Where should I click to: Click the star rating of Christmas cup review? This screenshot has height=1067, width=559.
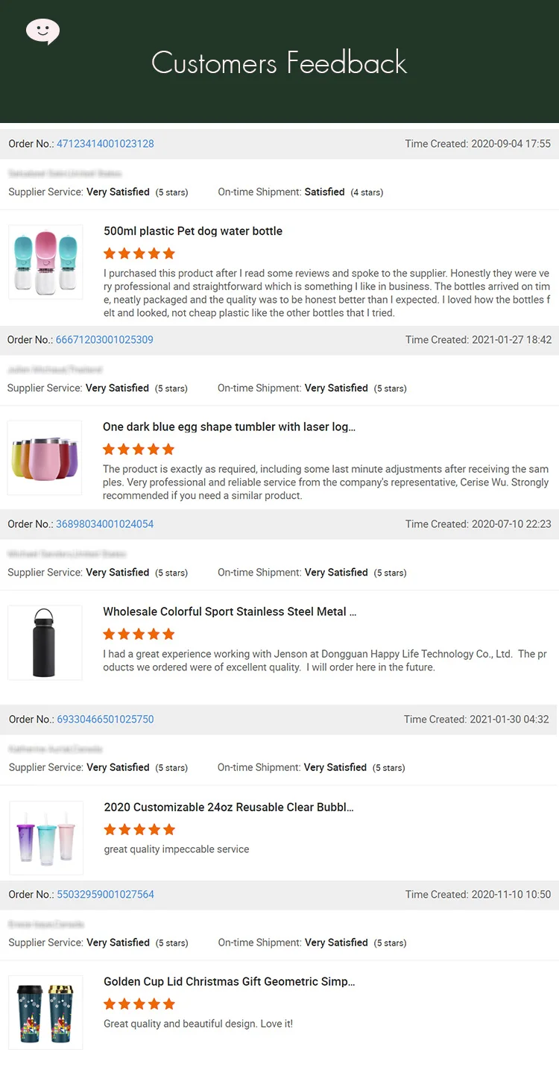coord(139,1004)
